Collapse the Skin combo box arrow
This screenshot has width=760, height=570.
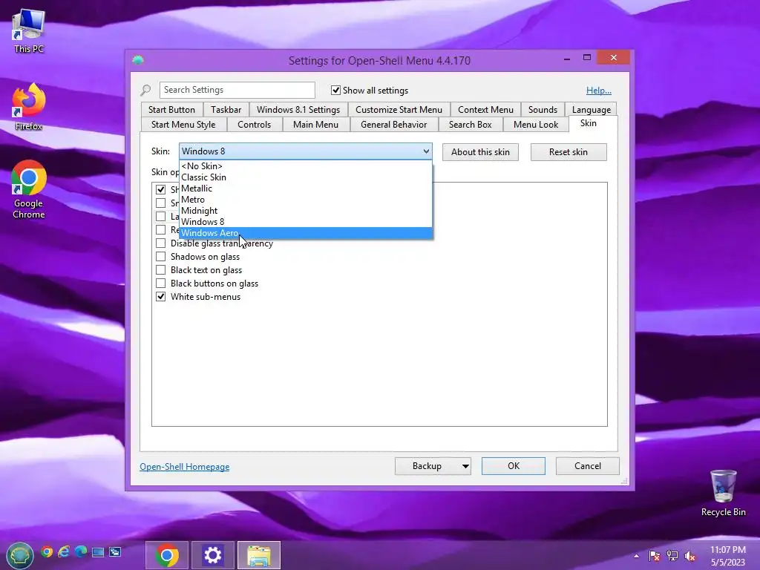tap(425, 151)
